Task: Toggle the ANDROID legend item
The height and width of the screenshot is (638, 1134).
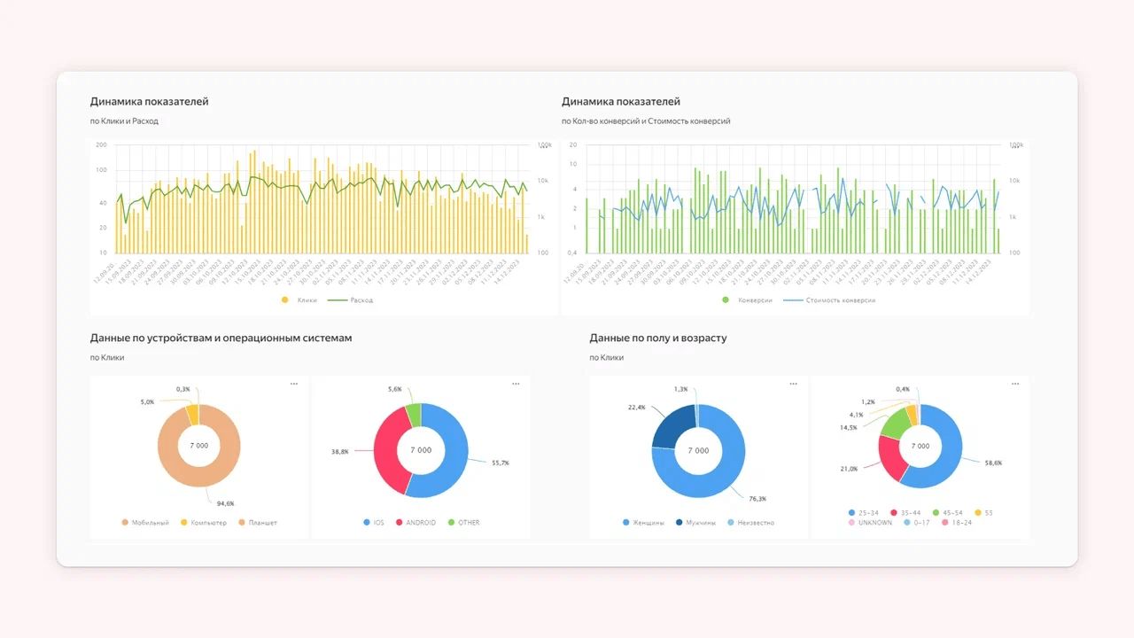Action: point(415,523)
